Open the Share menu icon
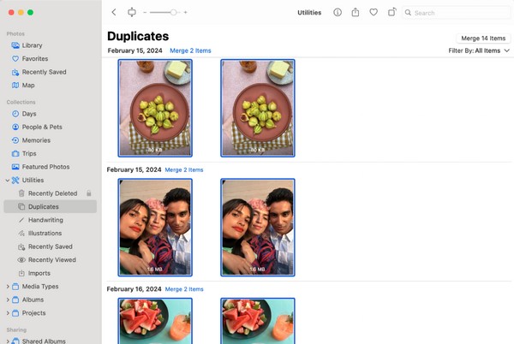Viewport: 514px width, 344px height. pyautogui.click(x=355, y=13)
